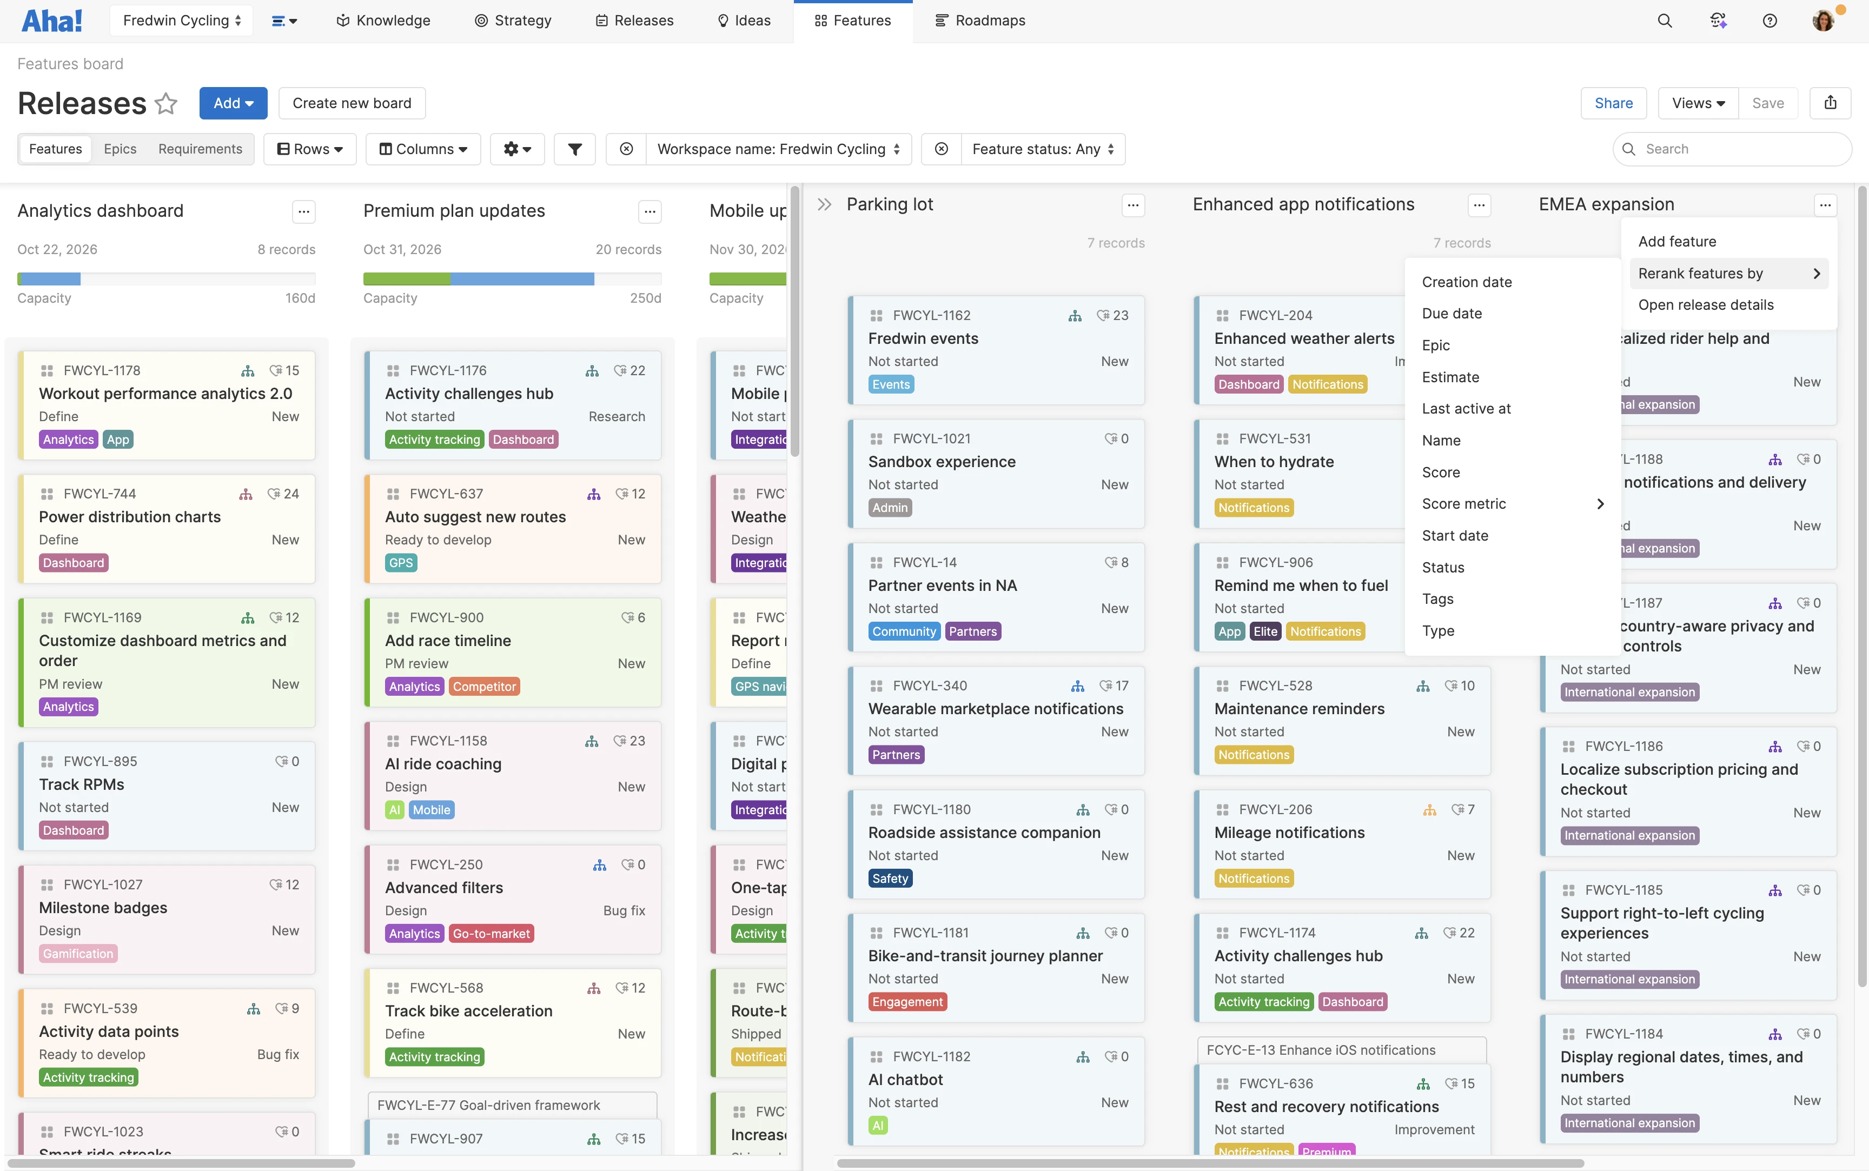Expand the Score metric submenu
The height and width of the screenshot is (1171, 1869).
[x=1512, y=504]
